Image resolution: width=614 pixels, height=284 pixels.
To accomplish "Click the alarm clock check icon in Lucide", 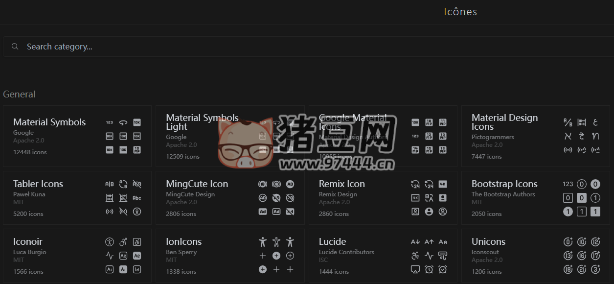I will coord(443,269).
